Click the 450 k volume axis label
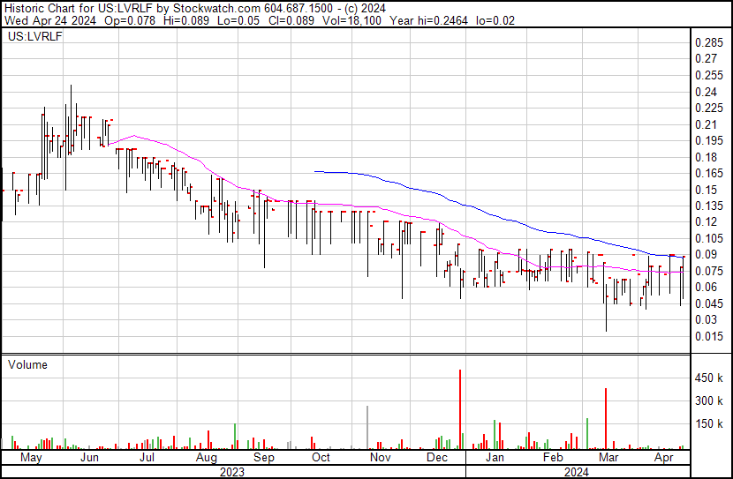 click(709, 378)
